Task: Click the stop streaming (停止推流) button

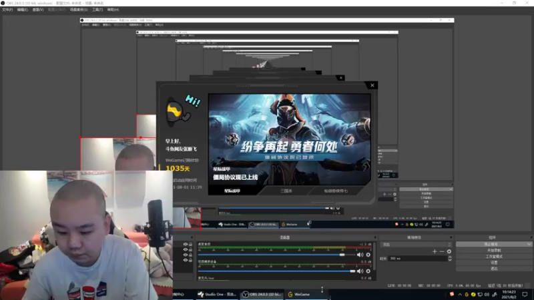Action: [491, 244]
